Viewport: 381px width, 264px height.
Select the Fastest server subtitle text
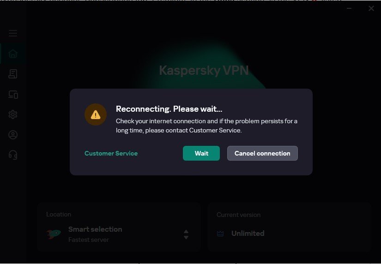(x=89, y=240)
